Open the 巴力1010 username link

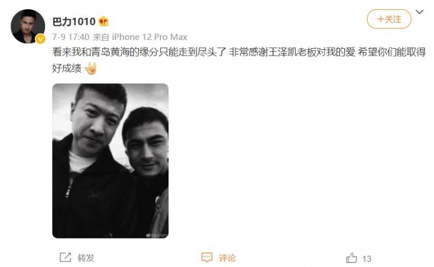point(74,21)
